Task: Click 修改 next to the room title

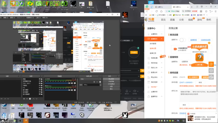Action: click(200, 83)
